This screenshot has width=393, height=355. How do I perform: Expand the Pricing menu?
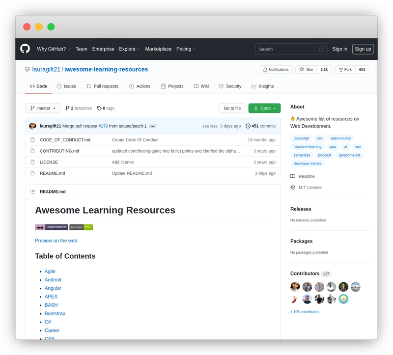[186, 49]
